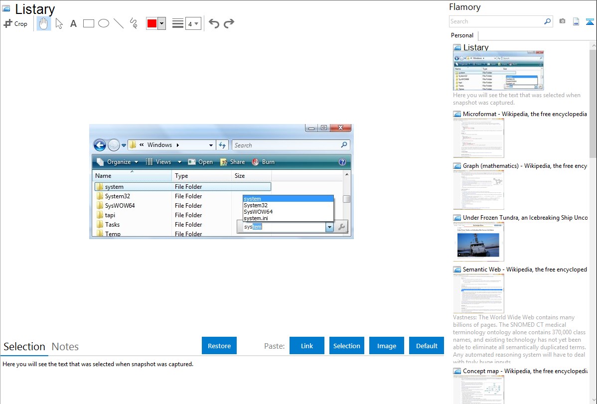
Task: Open the line width dropdown showing 4
Action: tap(193, 23)
